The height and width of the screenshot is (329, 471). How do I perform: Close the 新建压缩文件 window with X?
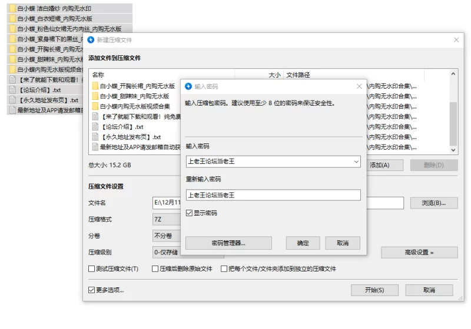[456, 40]
